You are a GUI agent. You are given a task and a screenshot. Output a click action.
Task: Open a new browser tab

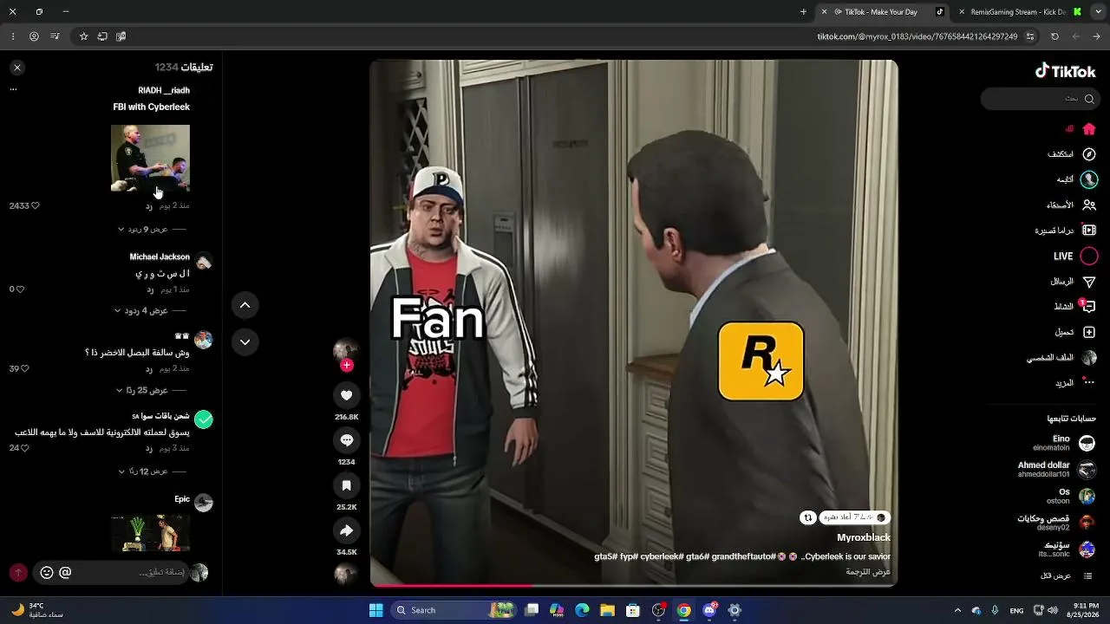coord(803,12)
